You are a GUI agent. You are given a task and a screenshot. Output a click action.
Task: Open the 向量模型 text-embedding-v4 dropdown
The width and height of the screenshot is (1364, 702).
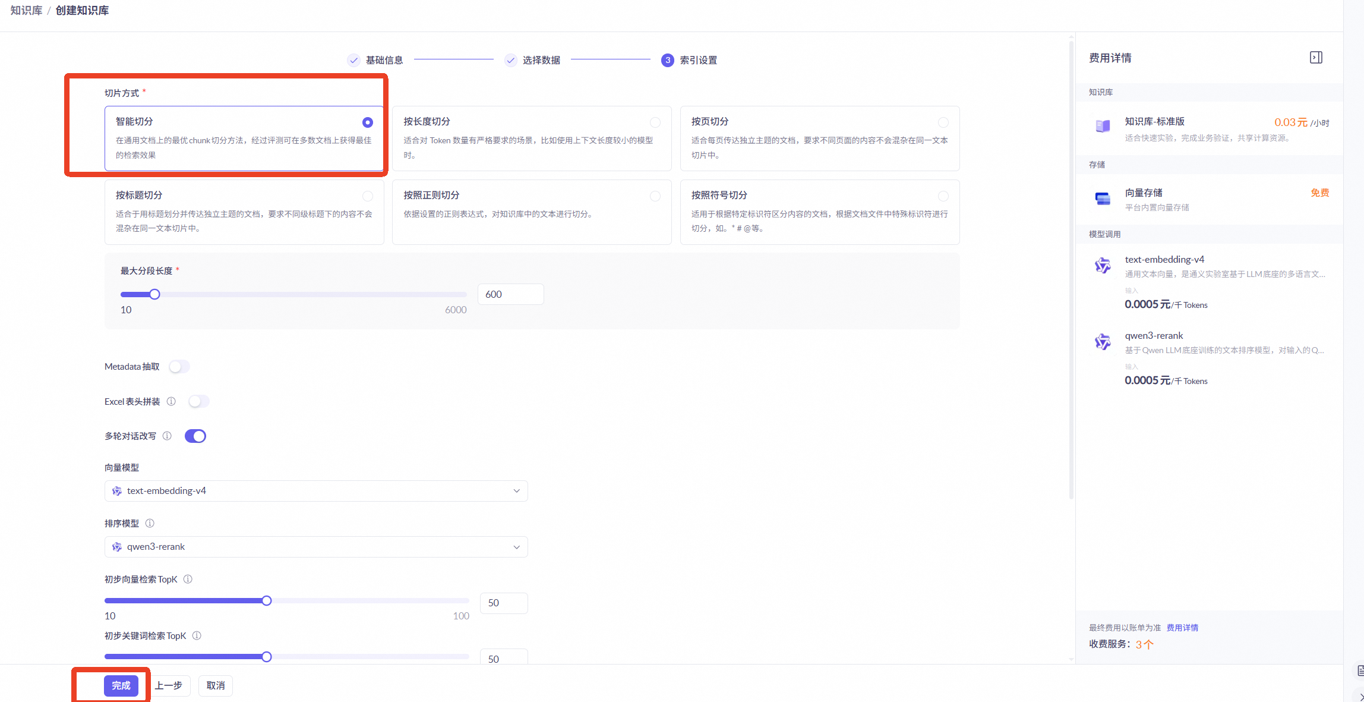click(x=316, y=491)
